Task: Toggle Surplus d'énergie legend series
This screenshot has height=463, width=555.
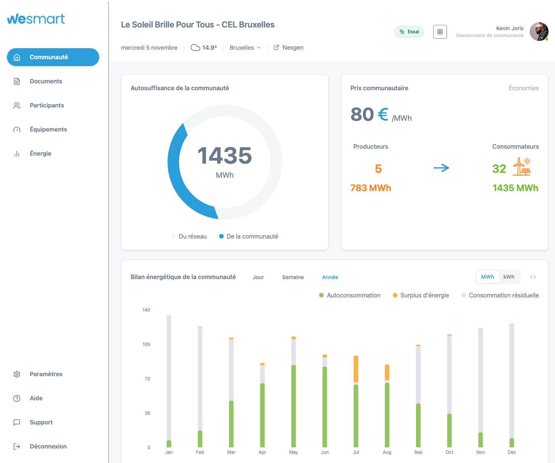Action: [421, 295]
